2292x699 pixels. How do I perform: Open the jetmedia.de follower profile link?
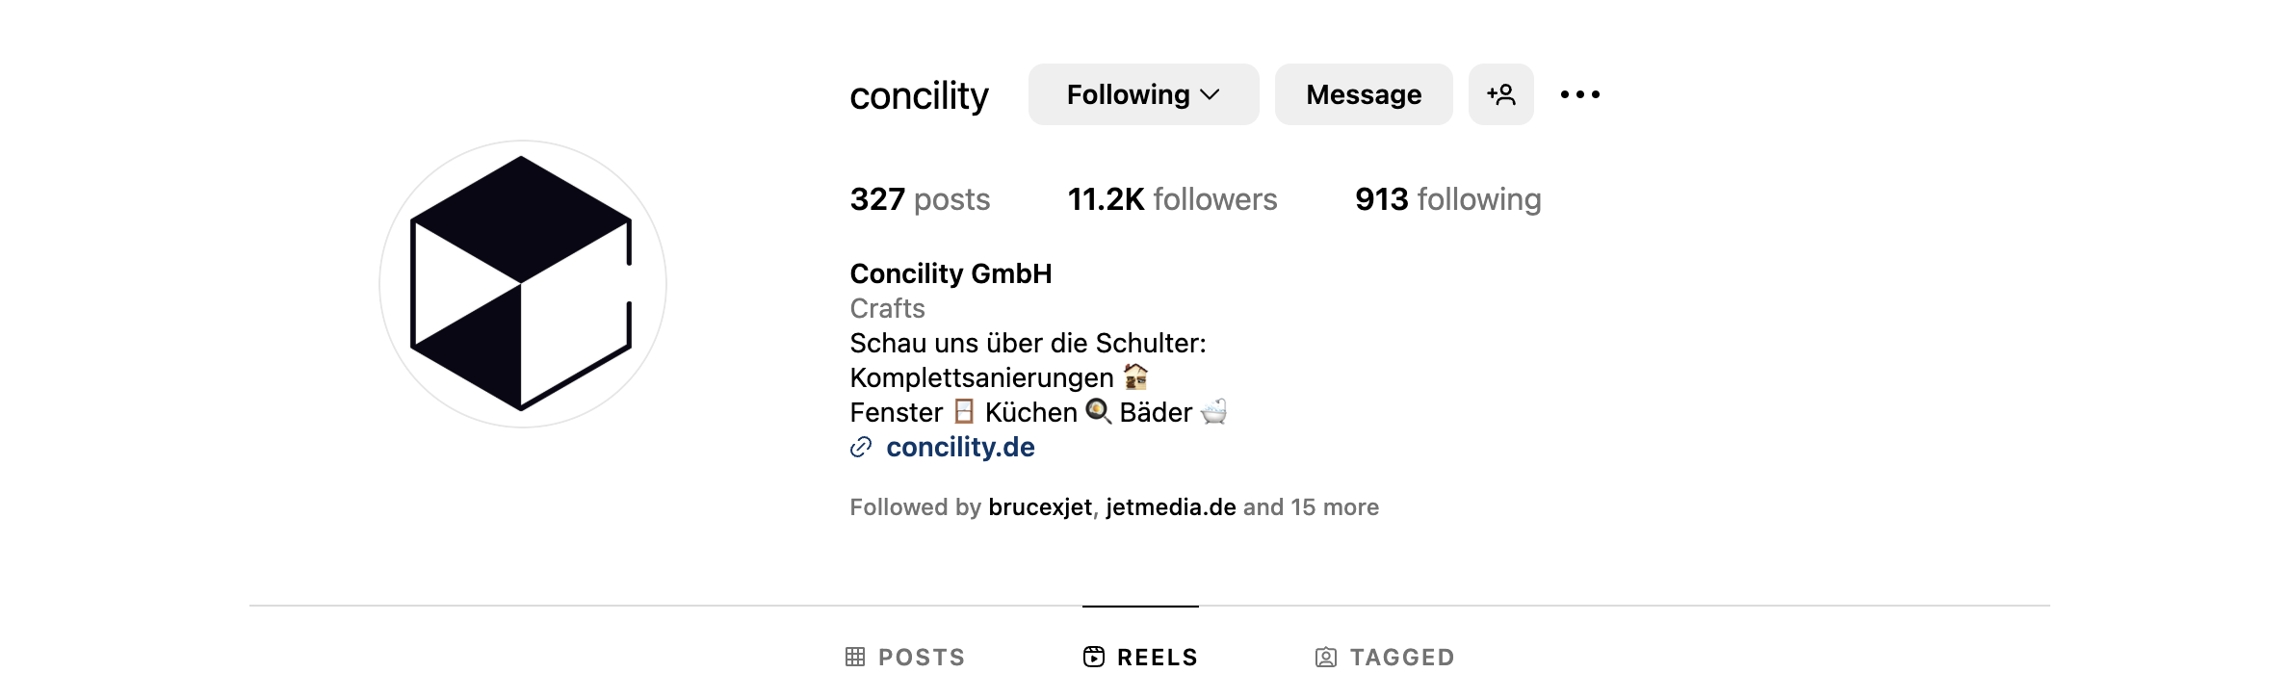click(1171, 507)
